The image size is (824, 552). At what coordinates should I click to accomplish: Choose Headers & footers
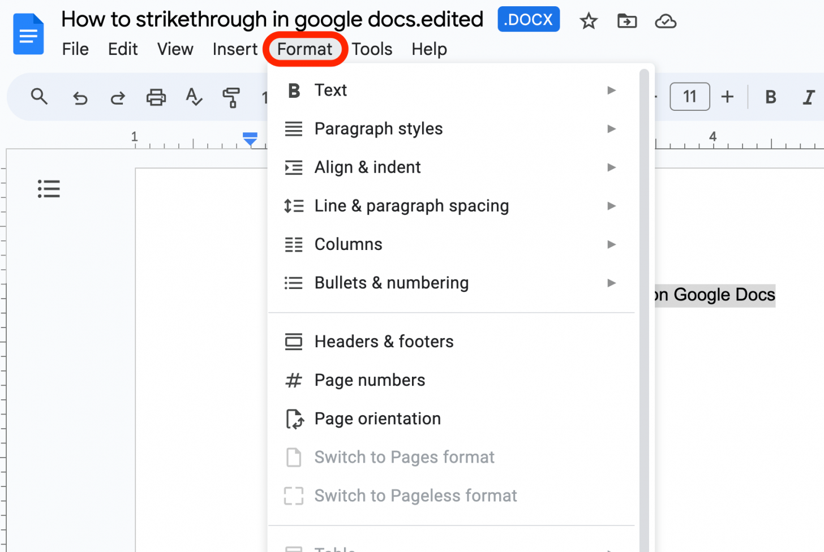[452, 342]
